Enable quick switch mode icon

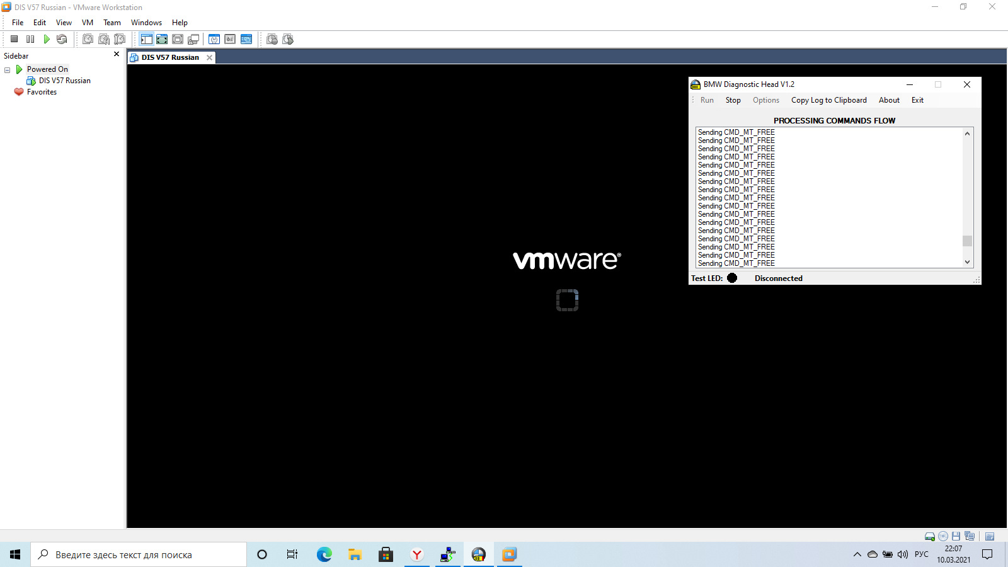[178, 39]
